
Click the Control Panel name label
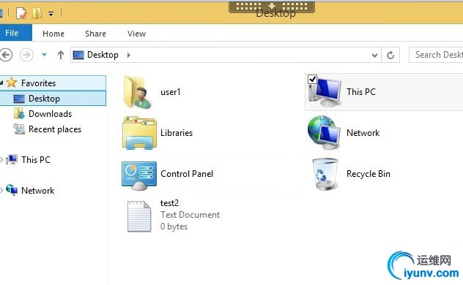tap(187, 174)
